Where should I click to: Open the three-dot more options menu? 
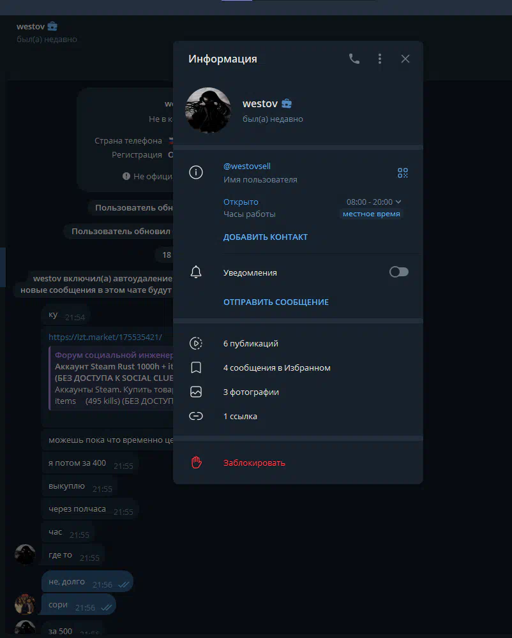coord(380,59)
